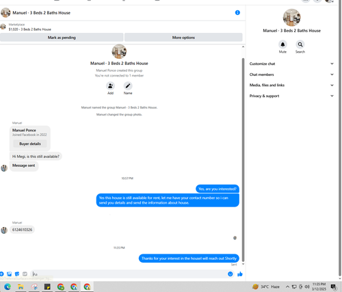Expand the Customize chat section
The width and height of the screenshot is (342, 292).
tap(291, 64)
